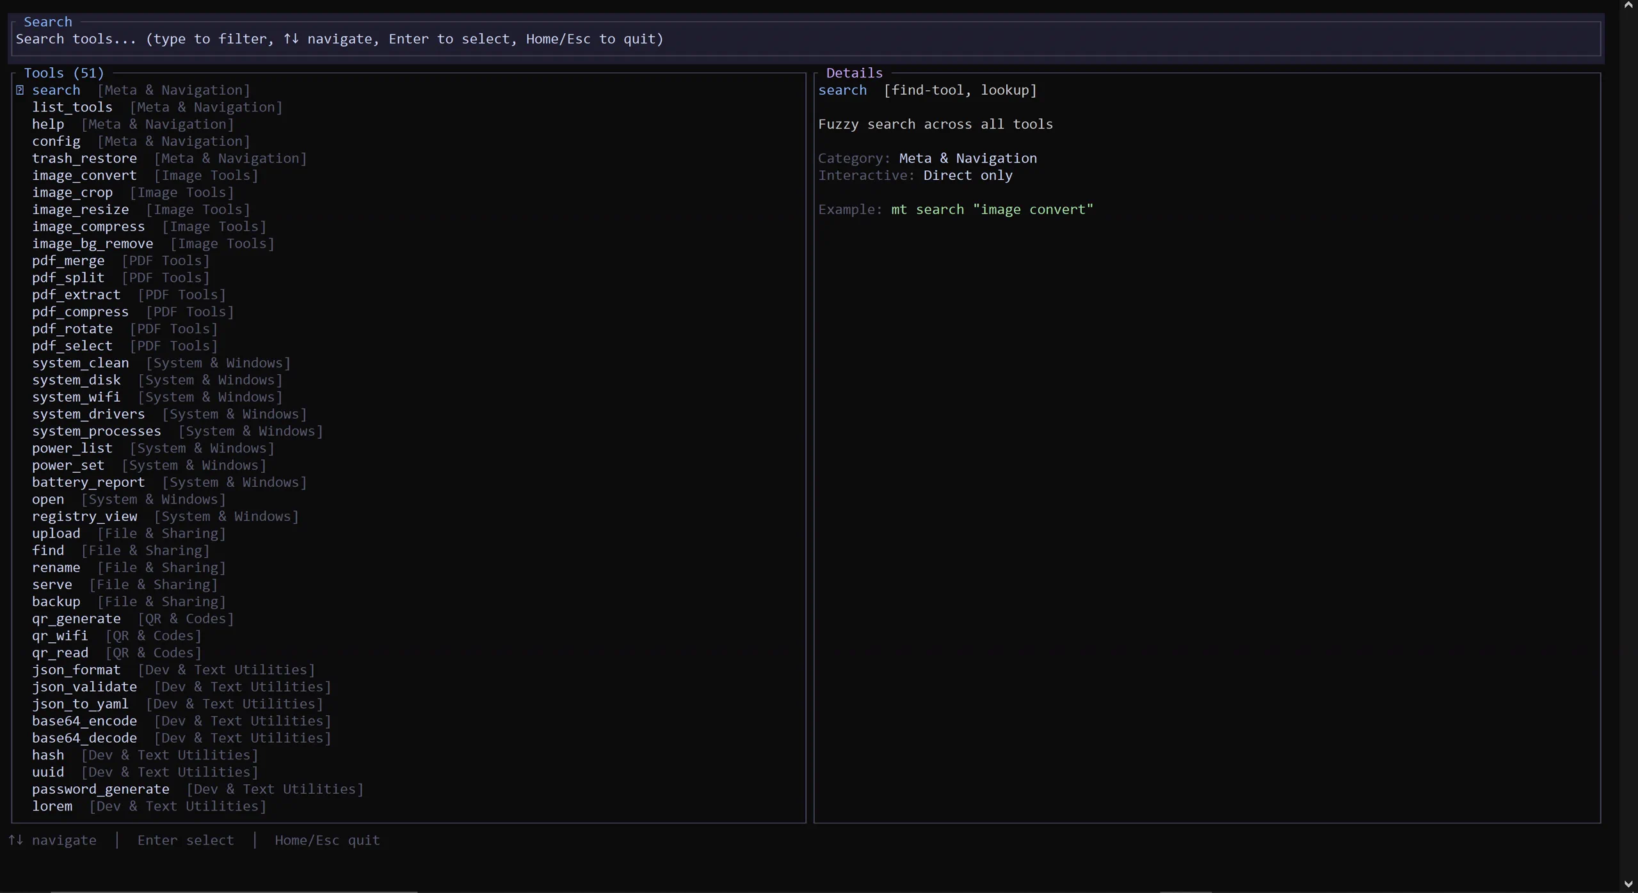1638x893 pixels.
Task: Choose the backup tool
Action: click(408, 602)
